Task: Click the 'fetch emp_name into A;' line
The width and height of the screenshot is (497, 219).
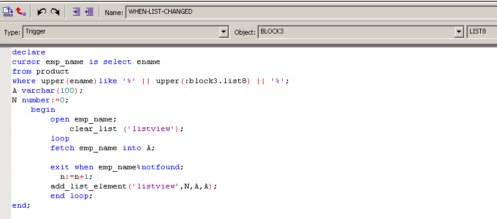Action: click(103, 148)
